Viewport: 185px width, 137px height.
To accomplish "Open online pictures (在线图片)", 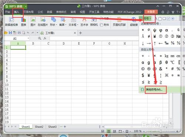I will 43,22.
